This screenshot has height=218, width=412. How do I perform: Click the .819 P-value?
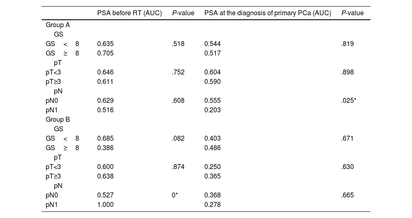point(347,44)
